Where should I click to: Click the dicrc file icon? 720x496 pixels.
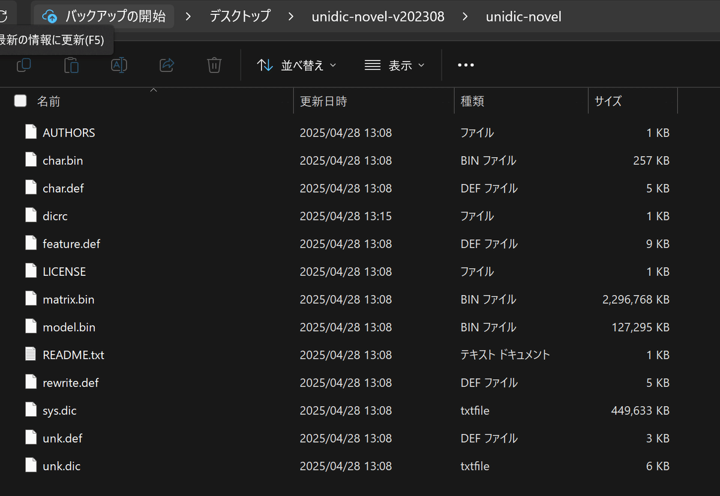[31, 215]
